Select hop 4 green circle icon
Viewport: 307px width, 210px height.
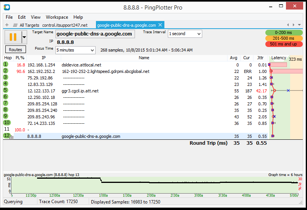click(6, 84)
